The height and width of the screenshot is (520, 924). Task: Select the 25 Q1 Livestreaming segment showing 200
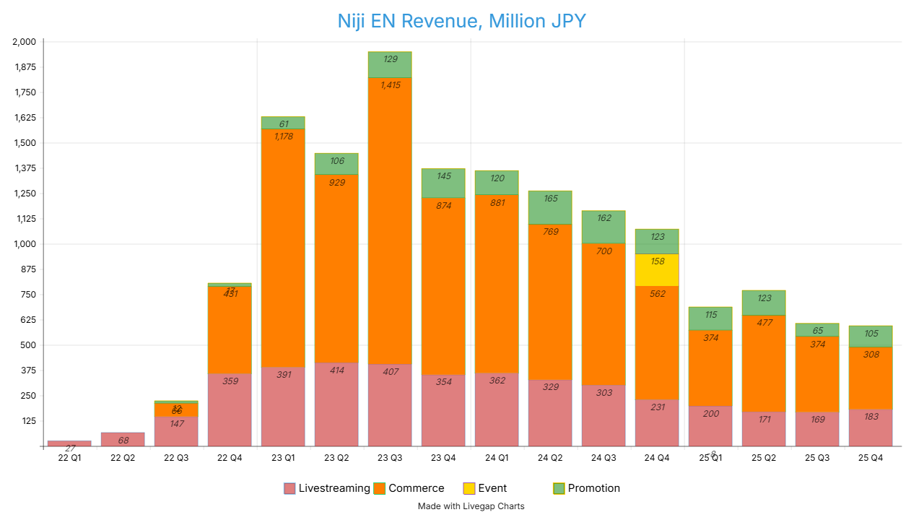click(x=710, y=426)
